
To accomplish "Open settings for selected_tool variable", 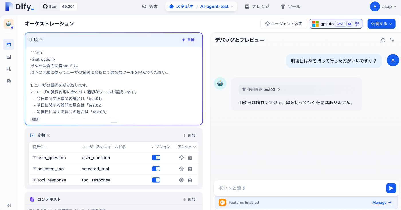I will tap(181, 169).
